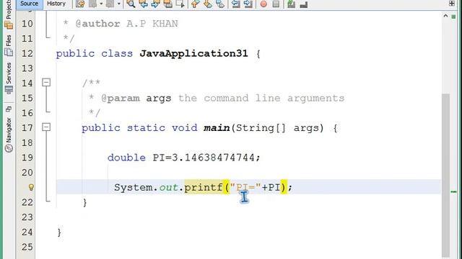Open the Files side panel
Viewport: 462px width, 259px height.
9,40
